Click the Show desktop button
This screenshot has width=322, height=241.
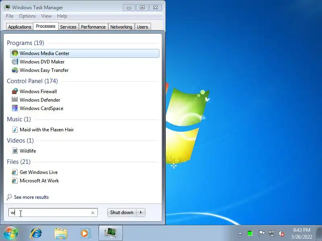tap(319, 233)
